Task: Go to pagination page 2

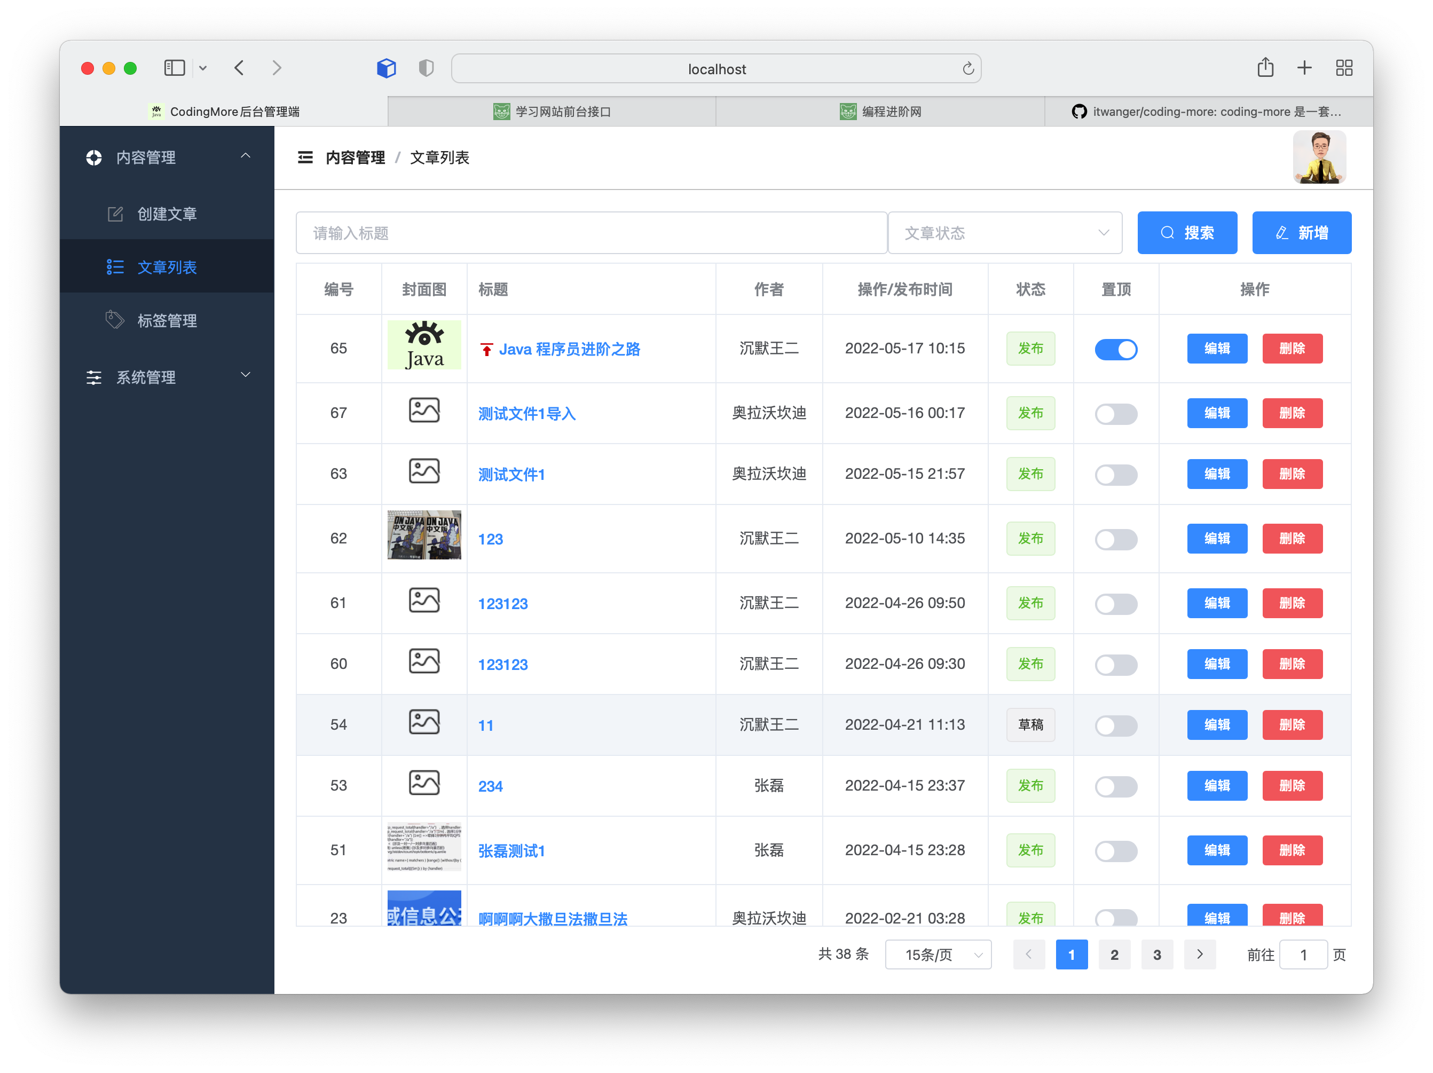Action: 1114,954
